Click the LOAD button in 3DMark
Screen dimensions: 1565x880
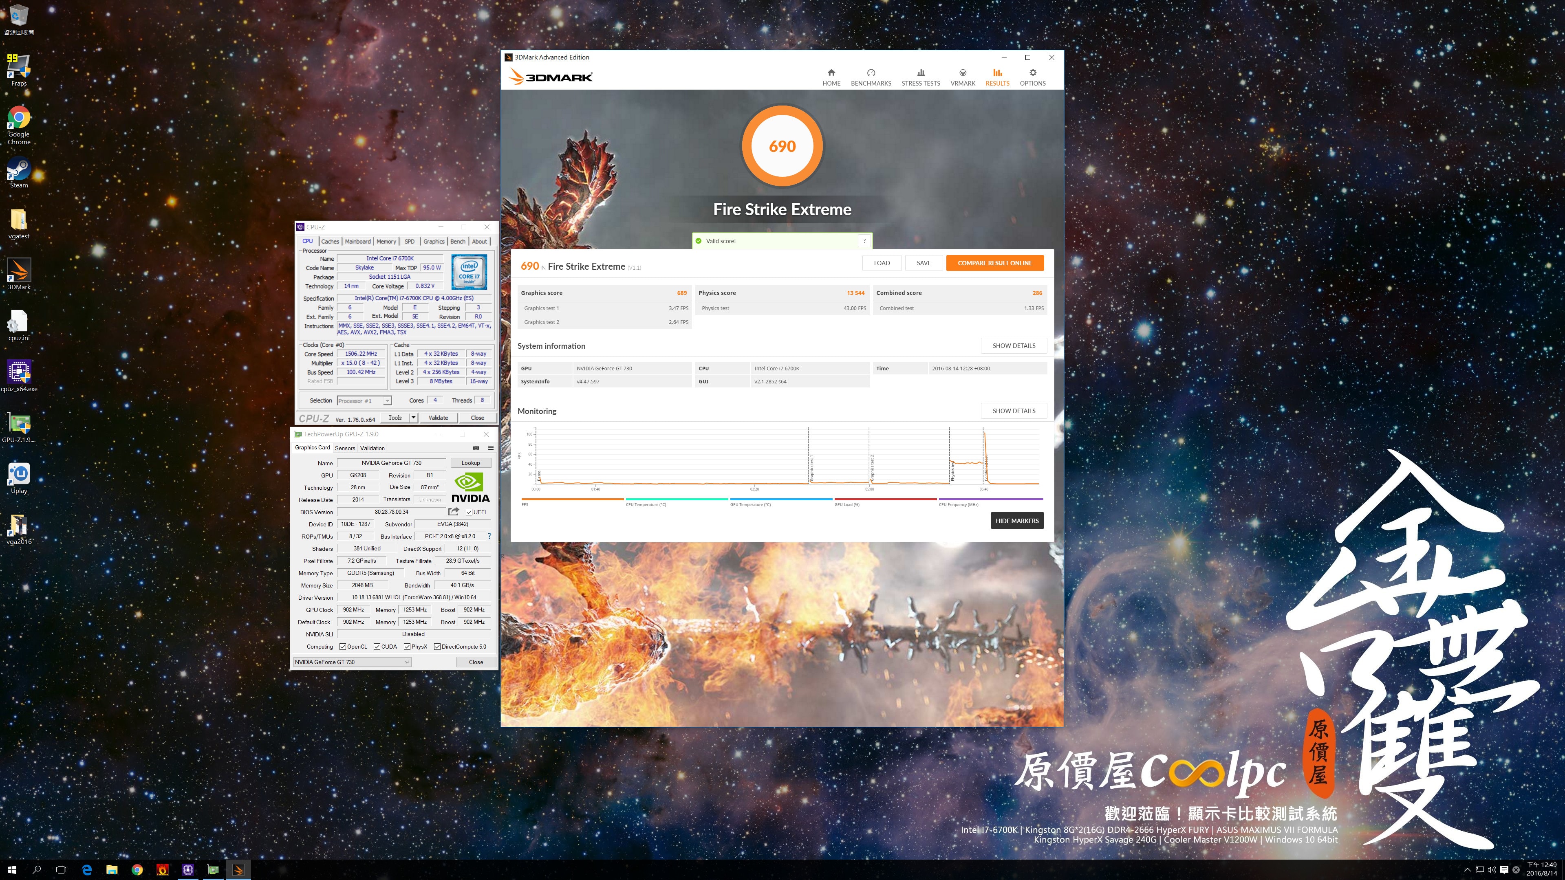[x=882, y=263]
